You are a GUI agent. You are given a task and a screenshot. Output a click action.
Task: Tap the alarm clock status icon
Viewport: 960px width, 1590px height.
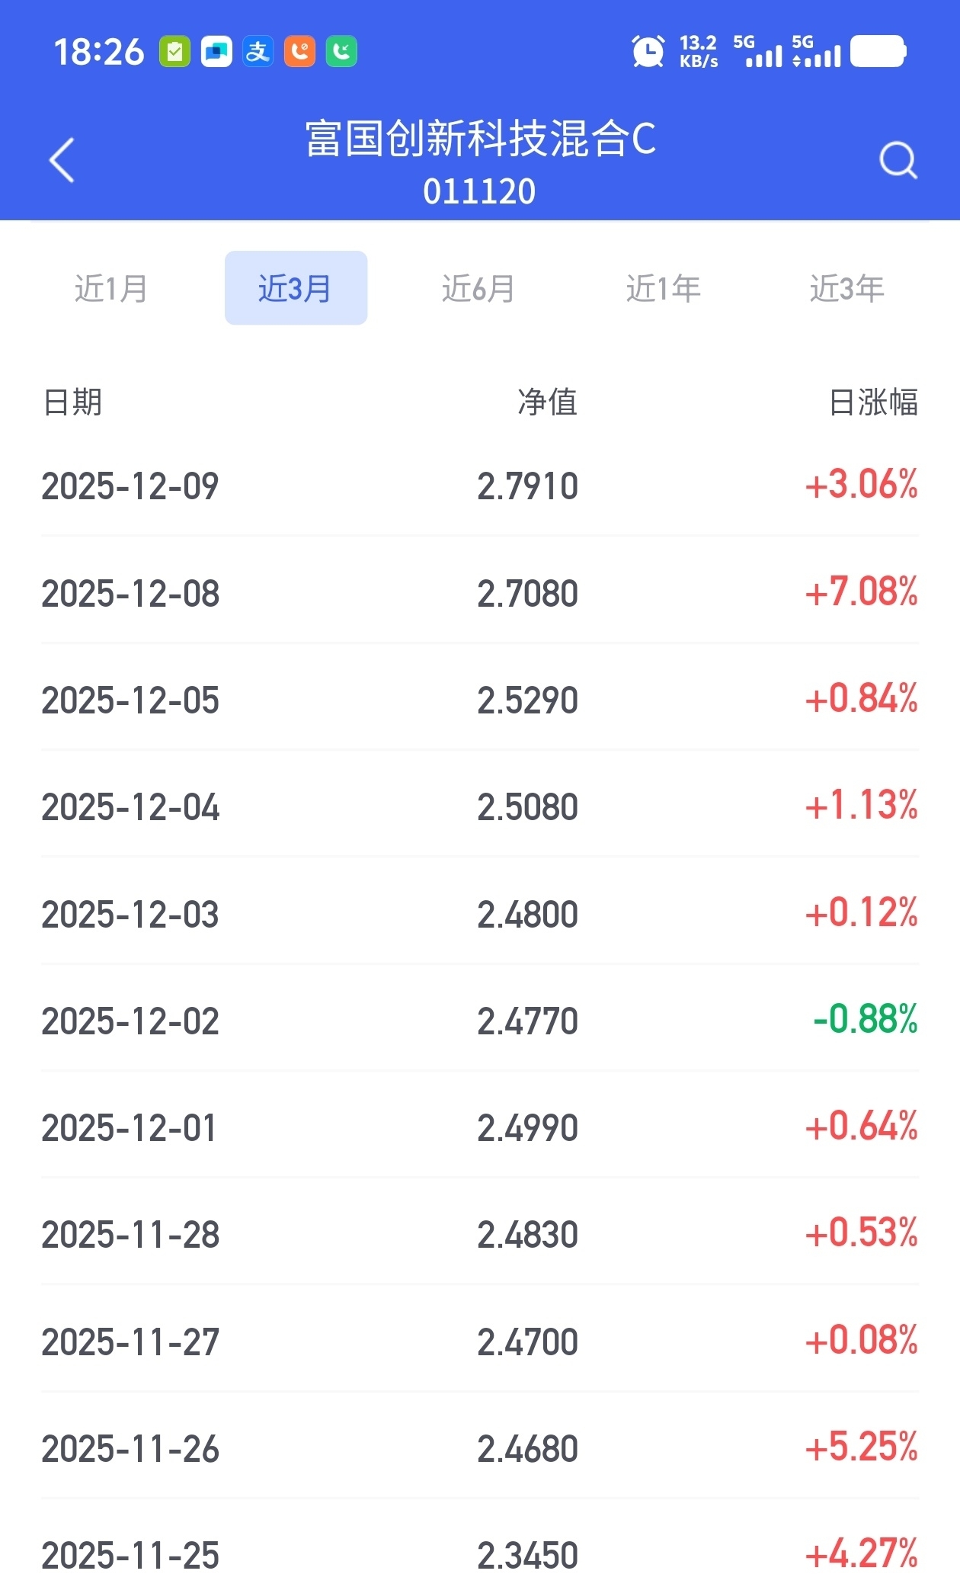coord(648,52)
